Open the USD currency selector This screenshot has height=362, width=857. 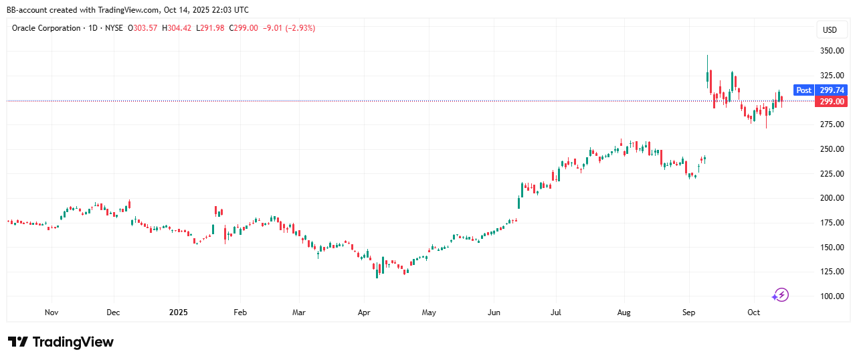pos(830,30)
